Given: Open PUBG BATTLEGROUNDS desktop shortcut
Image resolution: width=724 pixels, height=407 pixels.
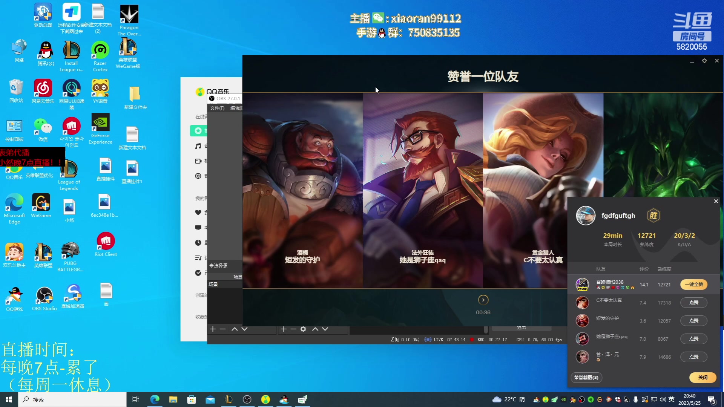Looking at the screenshot, I should coord(70,257).
